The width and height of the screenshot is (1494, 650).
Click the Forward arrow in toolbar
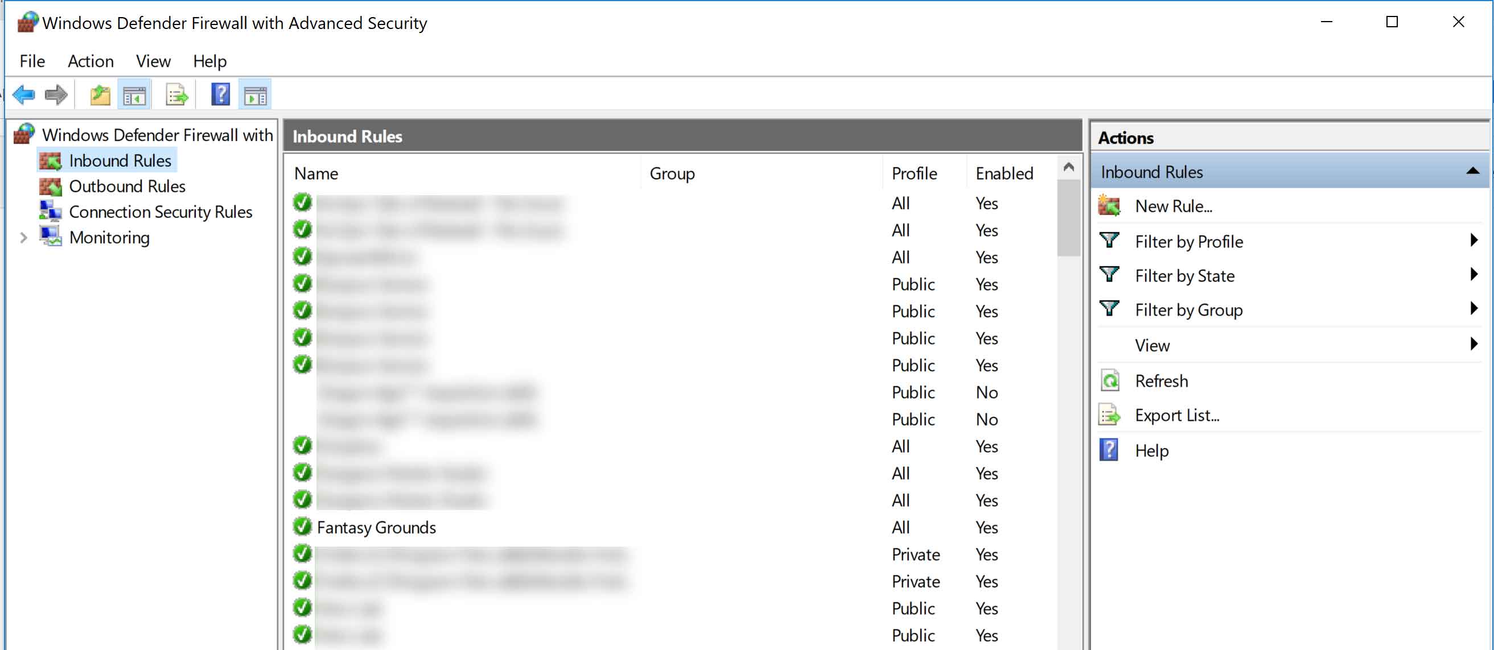click(56, 94)
